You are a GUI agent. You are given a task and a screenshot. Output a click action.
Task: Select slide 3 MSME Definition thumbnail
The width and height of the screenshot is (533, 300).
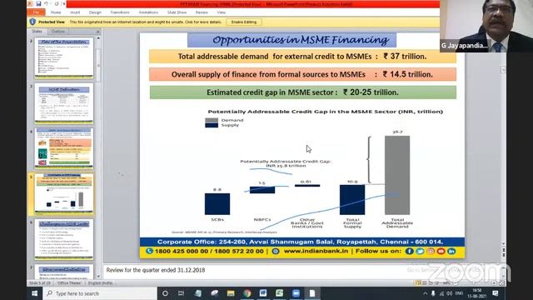pyautogui.click(x=64, y=103)
